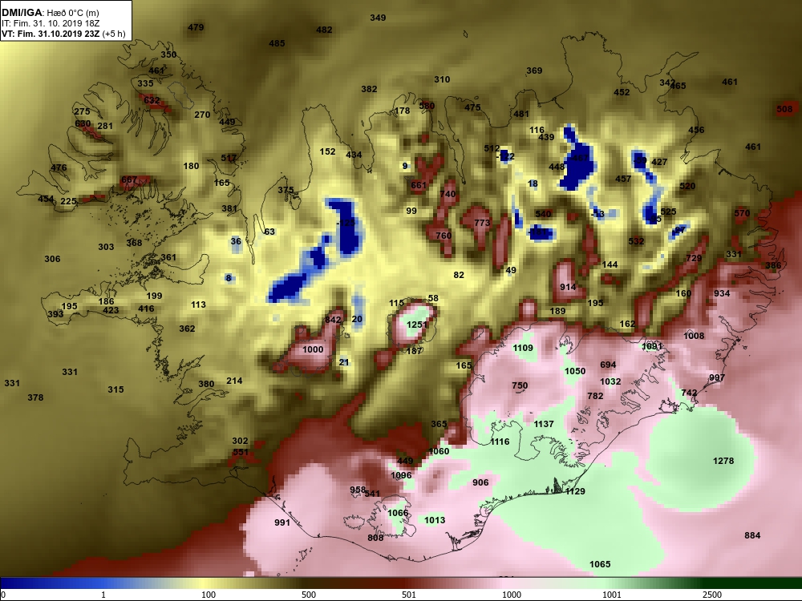
Task: Click the map value '369'
Action: pyautogui.click(x=534, y=71)
